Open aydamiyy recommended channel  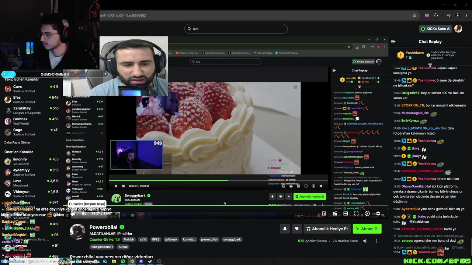click(x=31, y=172)
